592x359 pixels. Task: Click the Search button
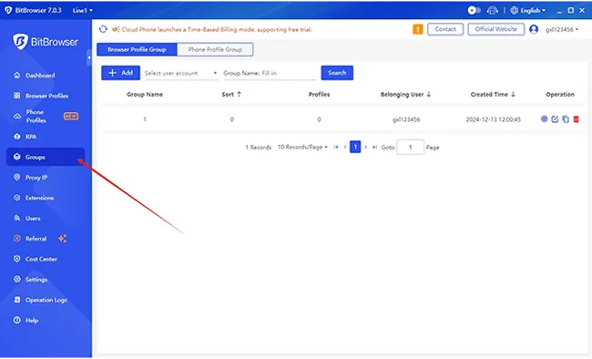click(x=337, y=73)
